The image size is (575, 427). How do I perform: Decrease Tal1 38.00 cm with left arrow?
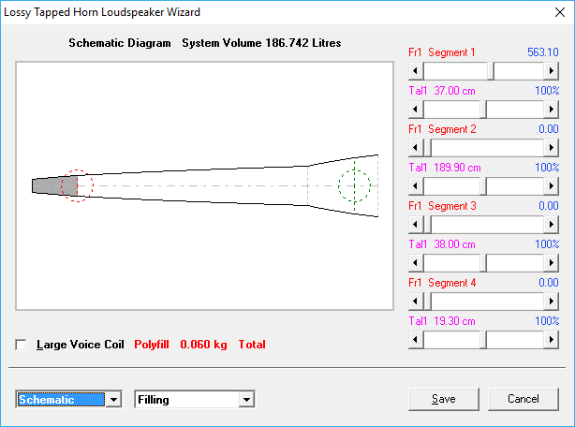pyautogui.click(x=416, y=263)
